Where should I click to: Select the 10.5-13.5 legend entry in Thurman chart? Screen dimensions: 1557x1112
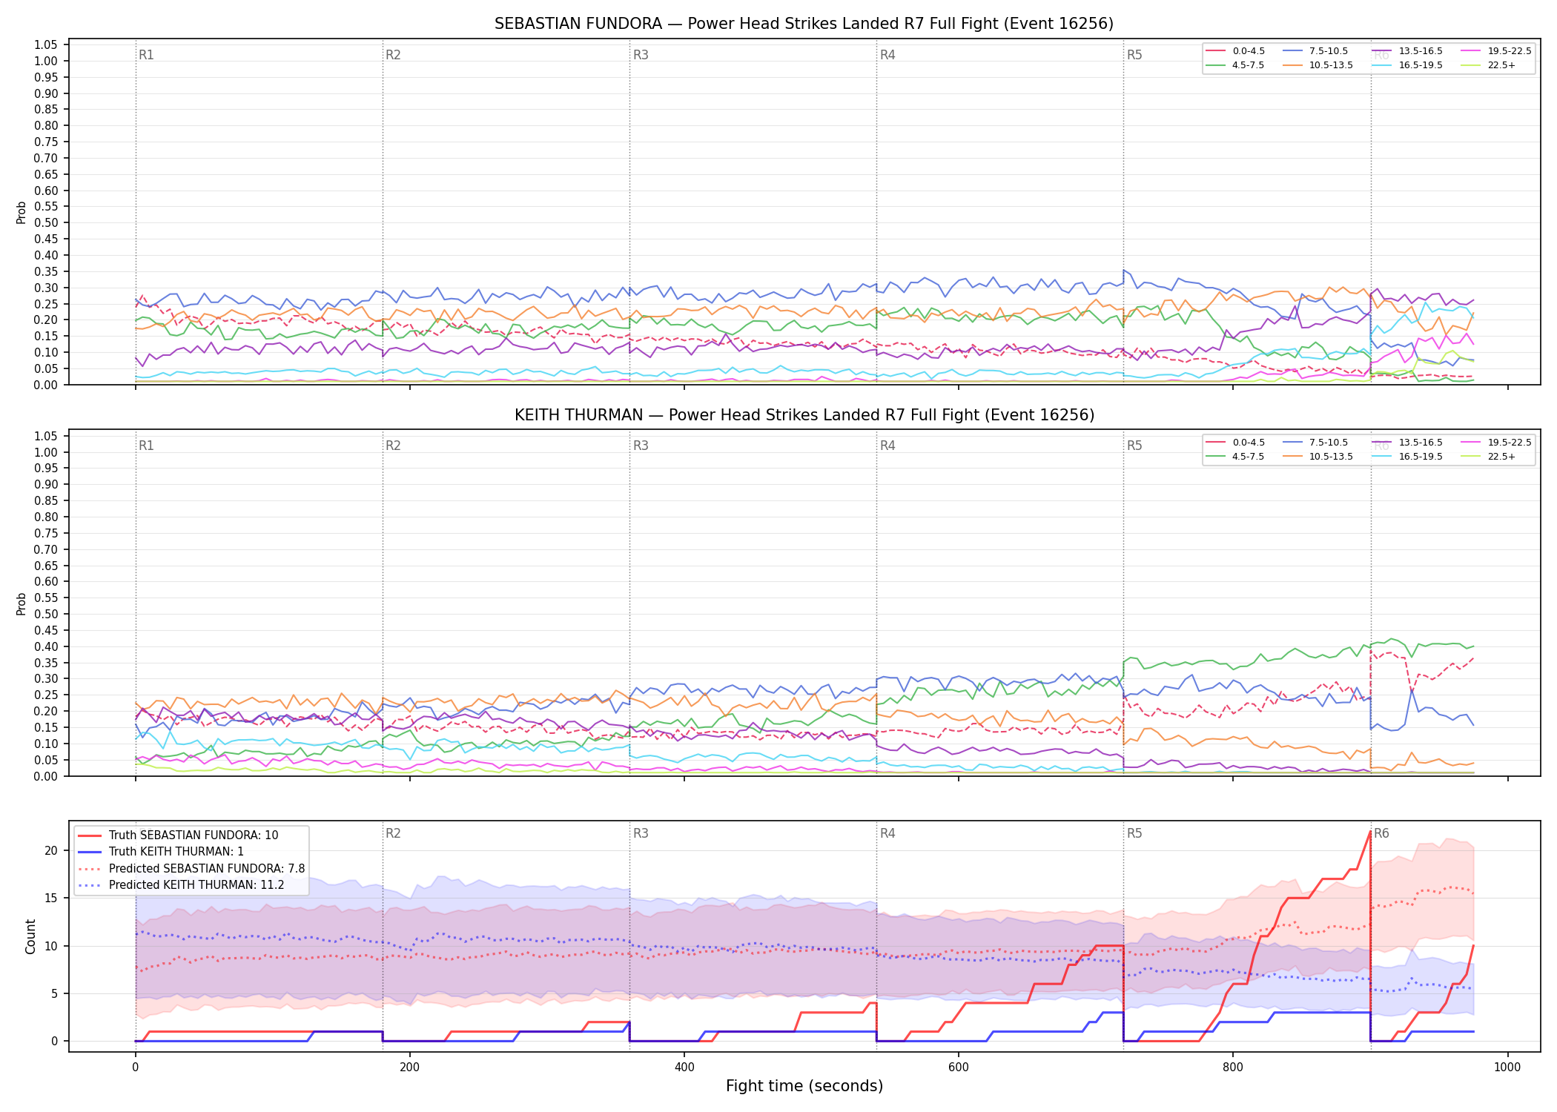point(1318,457)
